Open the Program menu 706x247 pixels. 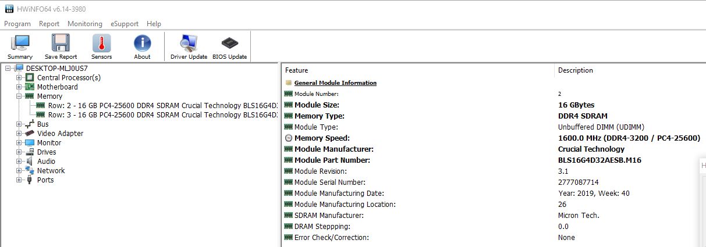[x=17, y=24]
